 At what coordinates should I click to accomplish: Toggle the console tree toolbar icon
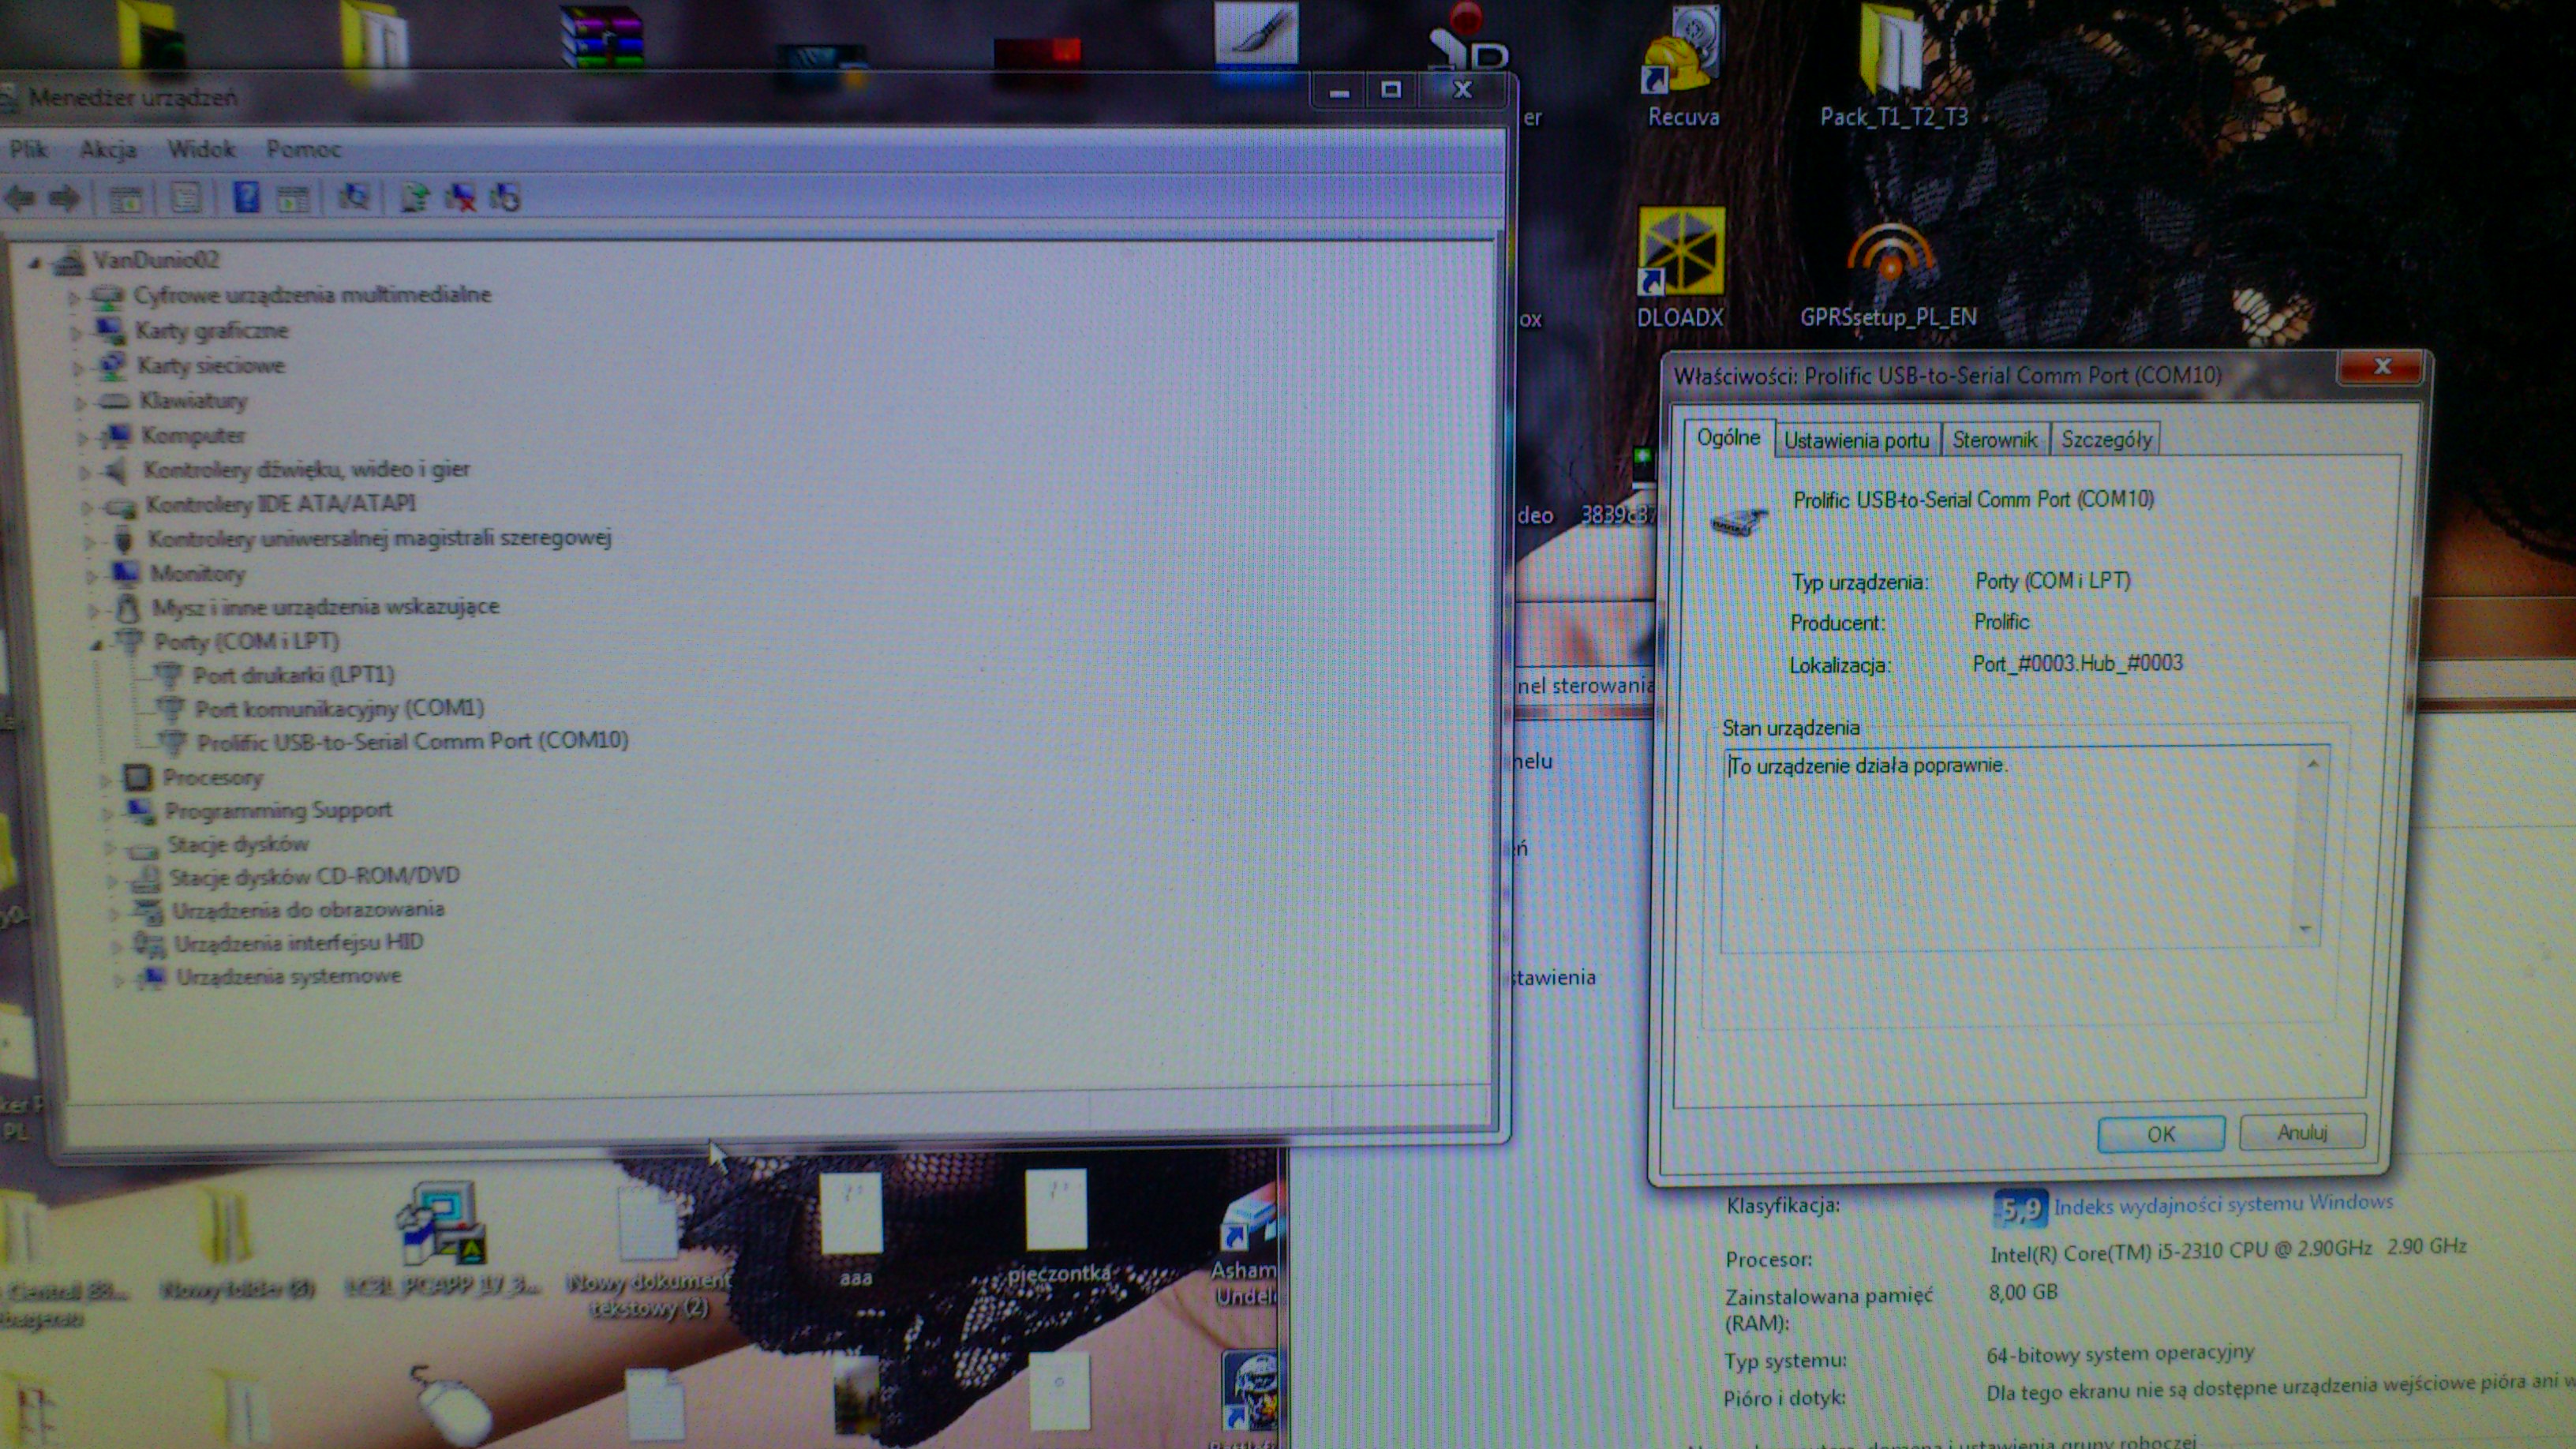coord(125,198)
